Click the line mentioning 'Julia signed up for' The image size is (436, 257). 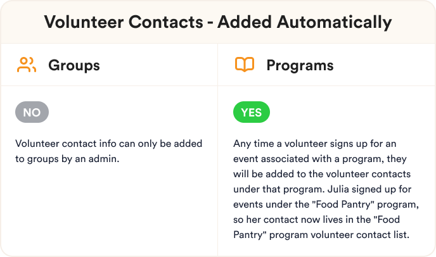[x=323, y=189]
